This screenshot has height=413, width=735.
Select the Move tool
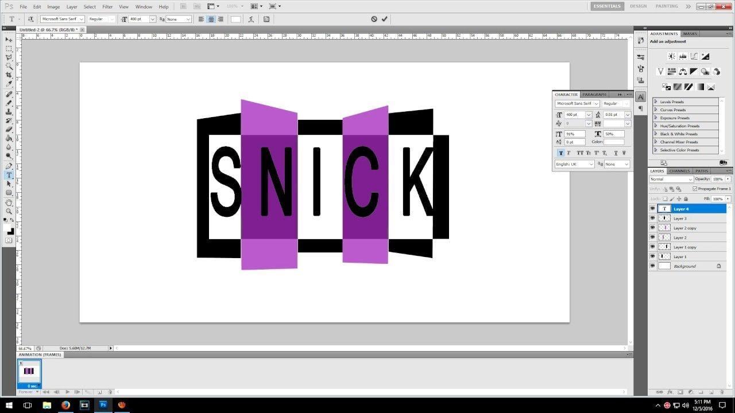click(x=9, y=40)
